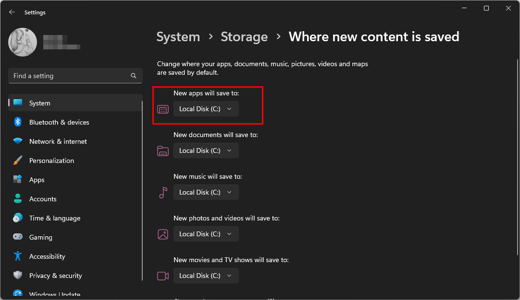Click the Privacy & security shield icon
This screenshot has width=520, height=300.
pyautogui.click(x=18, y=276)
